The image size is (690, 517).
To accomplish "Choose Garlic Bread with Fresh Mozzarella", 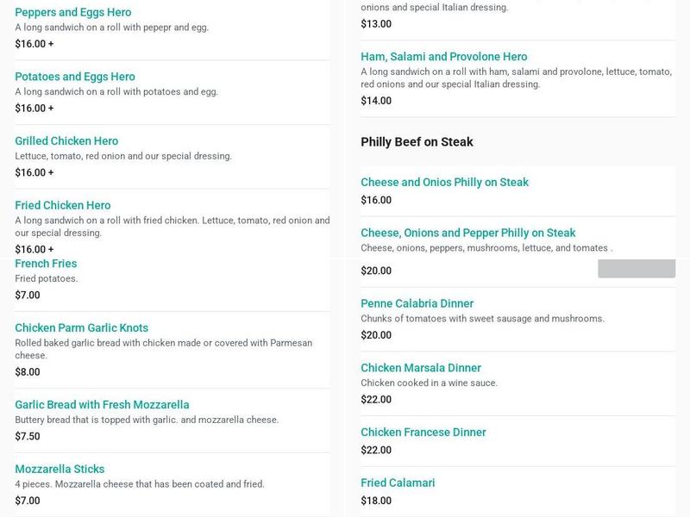I will 102,405.
